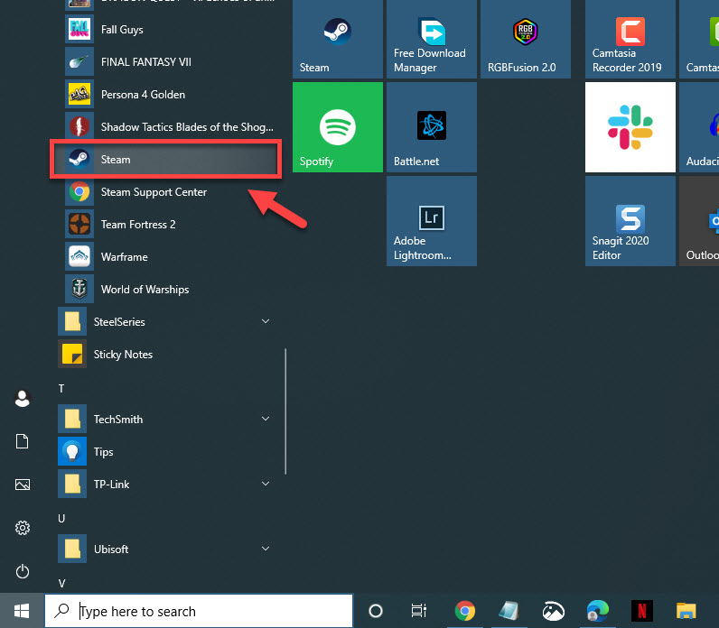Click the Power button icon
Screen dimensions: 719x628
22,571
